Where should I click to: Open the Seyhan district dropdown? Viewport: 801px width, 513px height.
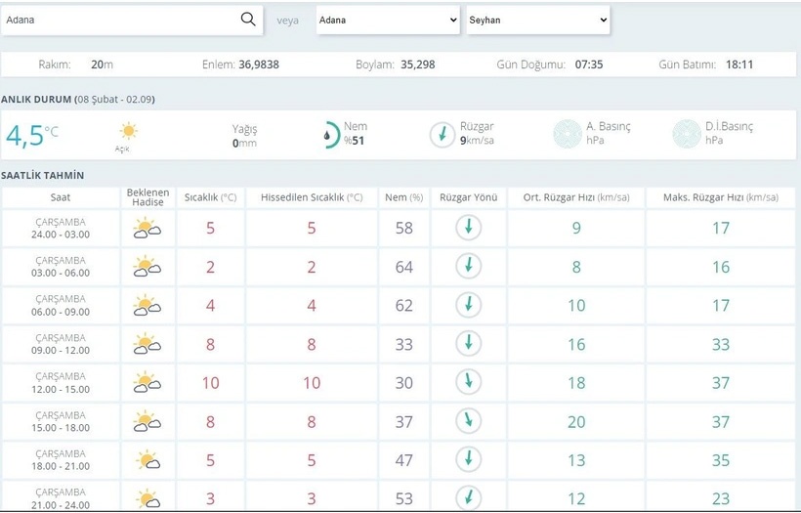point(538,20)
